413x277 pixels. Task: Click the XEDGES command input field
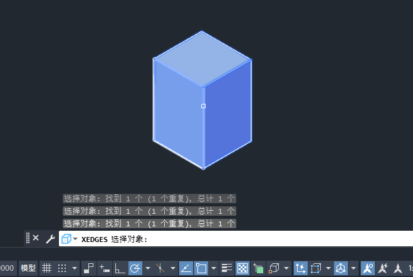(x=236, y=239)
